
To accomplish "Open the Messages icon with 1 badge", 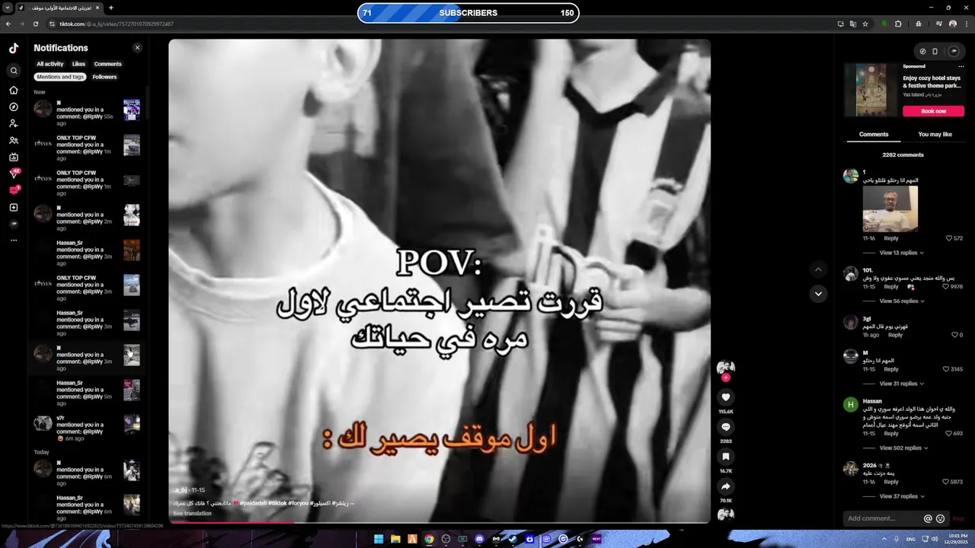I will [x=14, y=190].
